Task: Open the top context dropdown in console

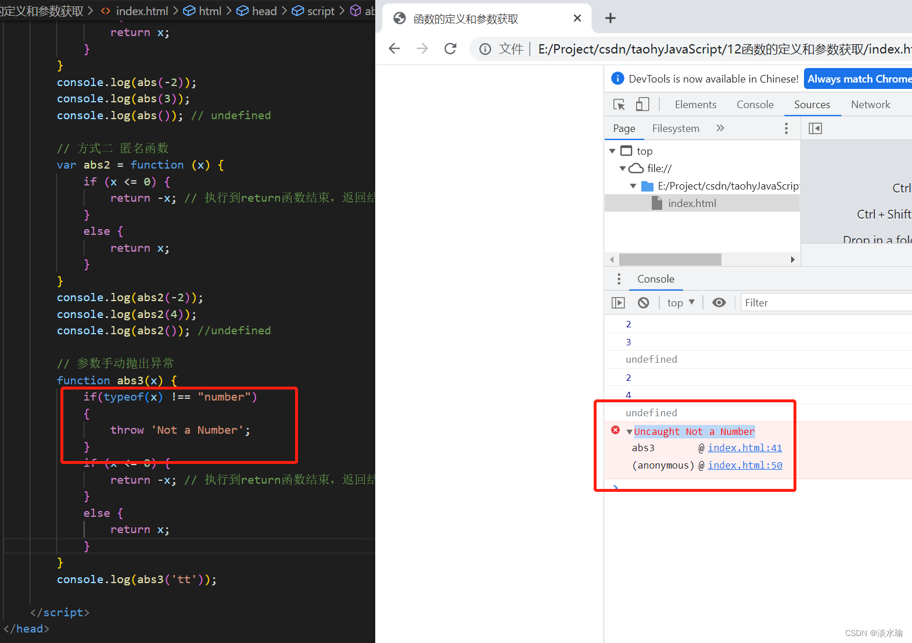Action: click(x=681, y=303)
